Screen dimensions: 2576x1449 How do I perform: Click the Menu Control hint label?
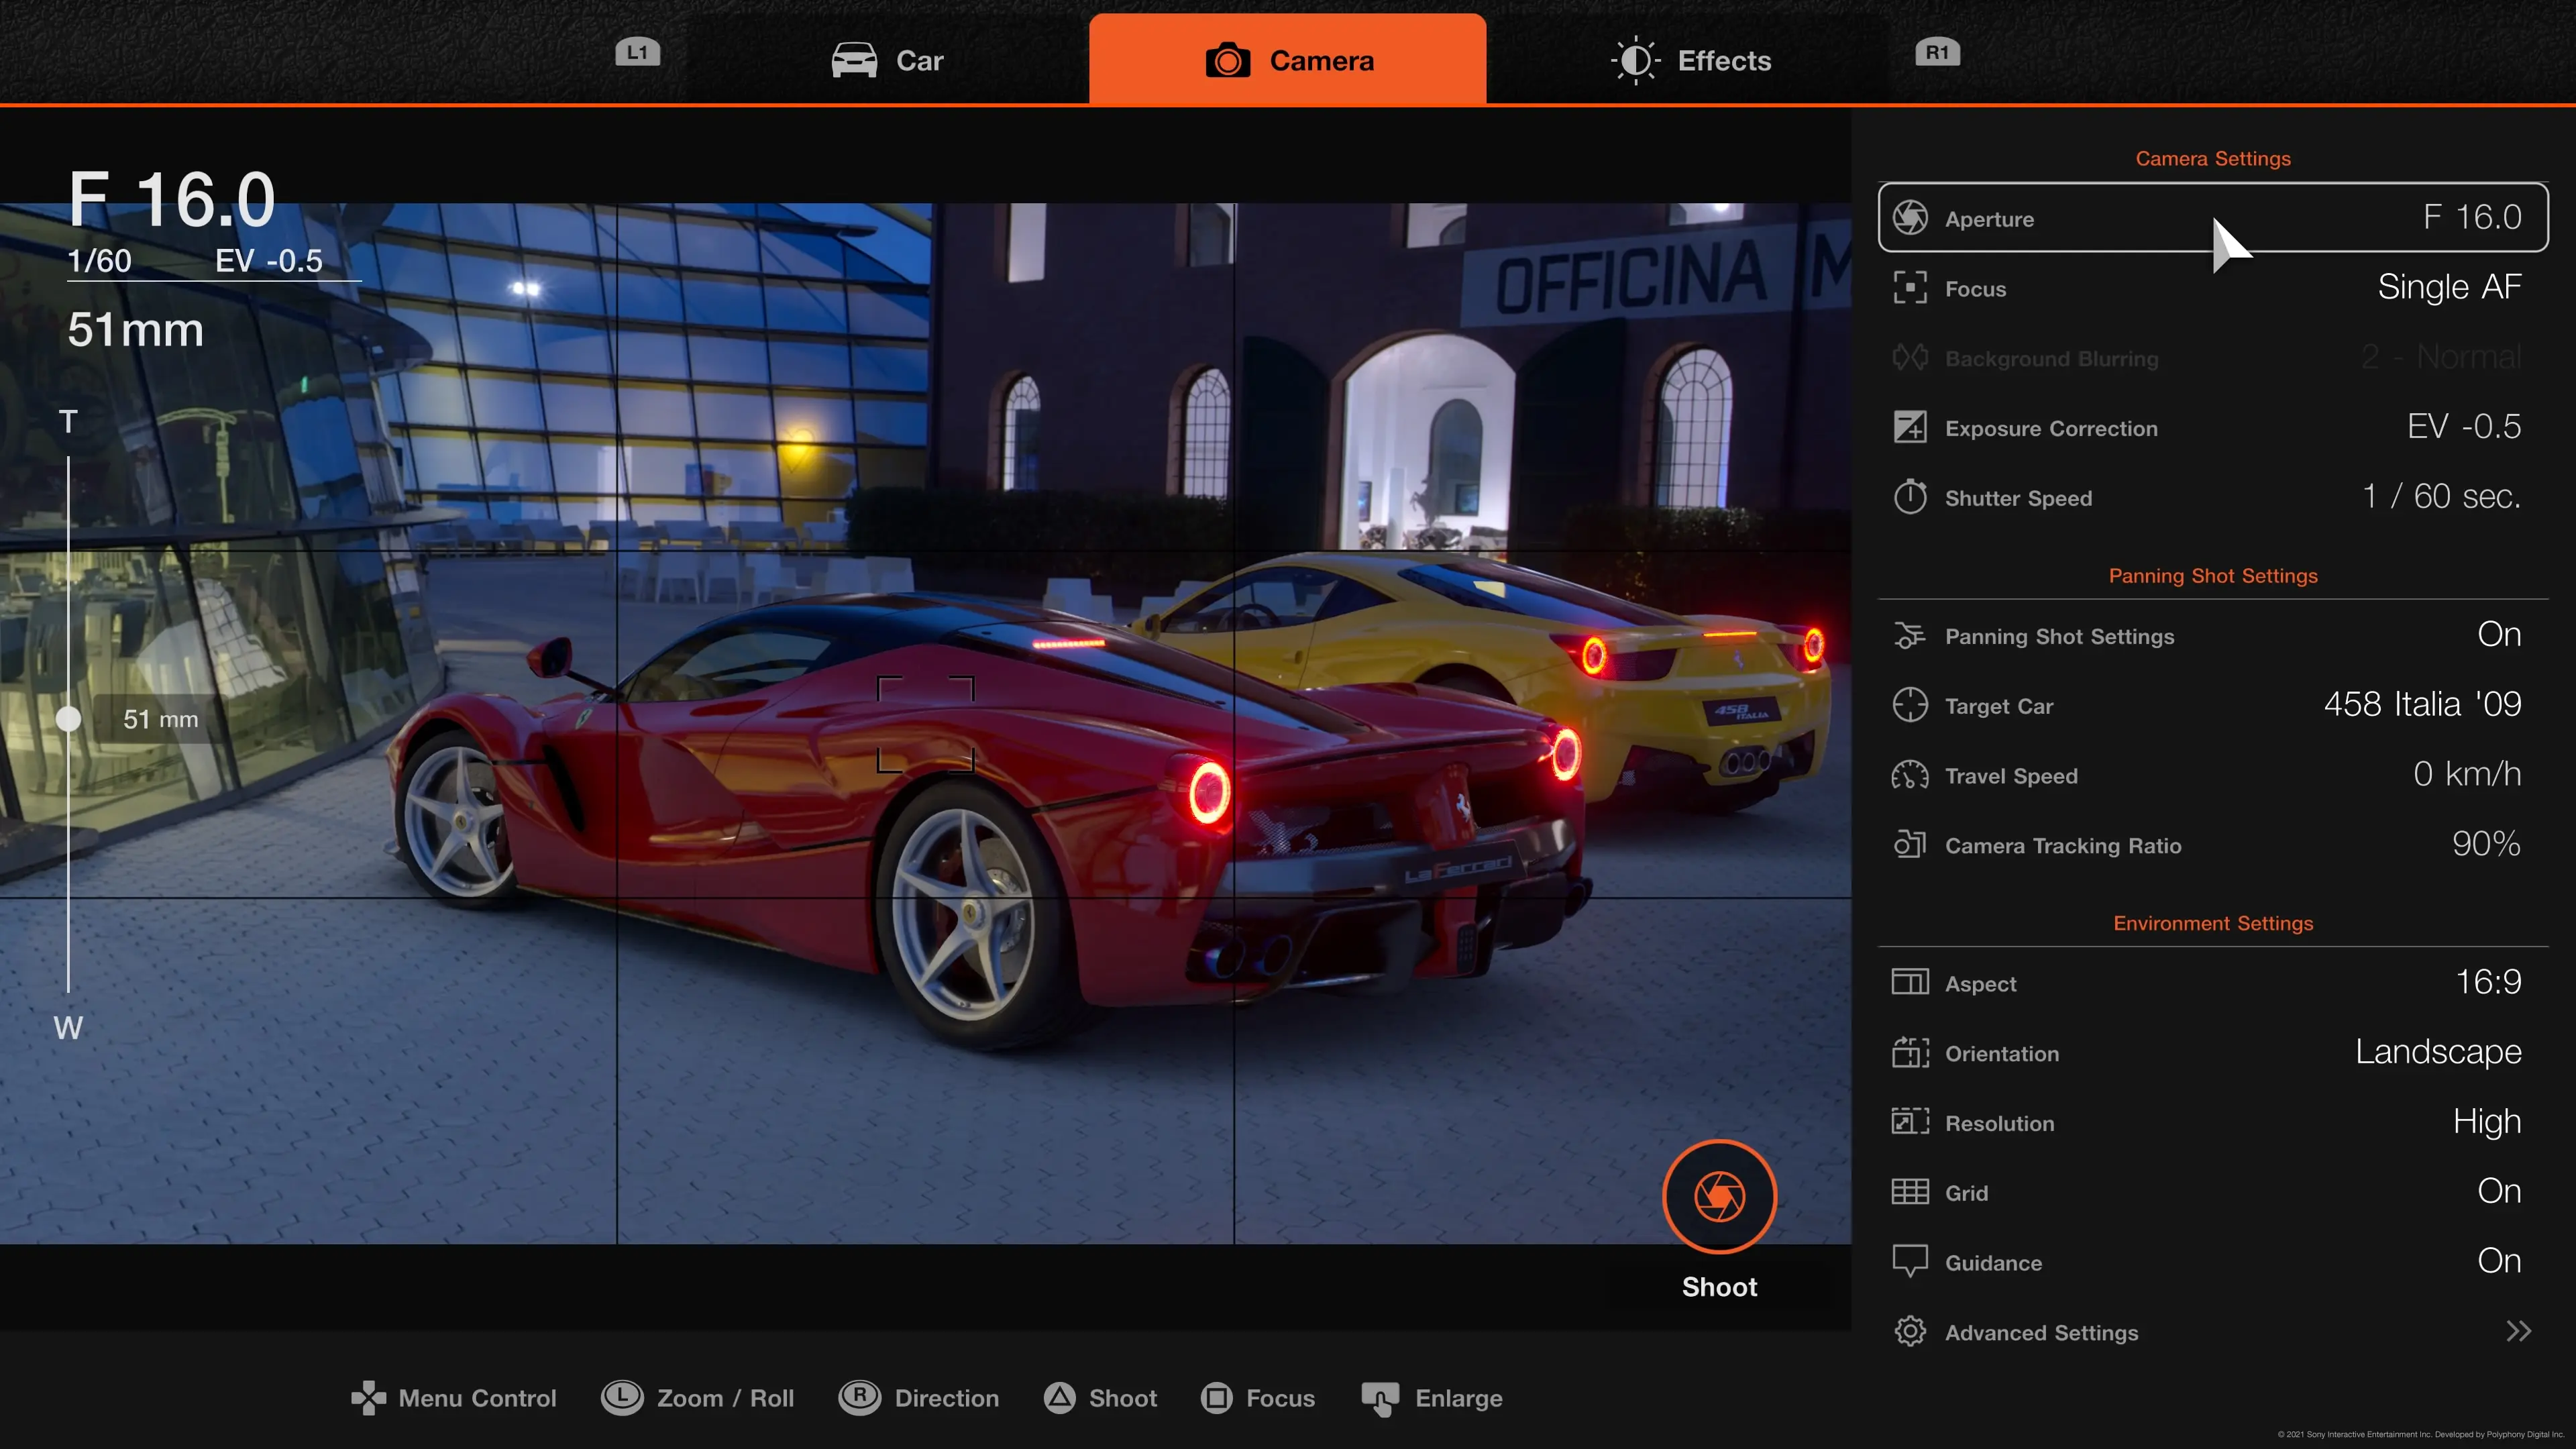tap(477, 1398)
